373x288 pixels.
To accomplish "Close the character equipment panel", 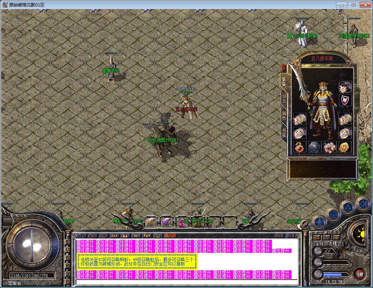I will coord(284,68).
